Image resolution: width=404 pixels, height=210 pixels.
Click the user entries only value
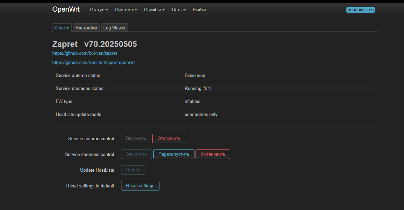coord(201,114)
